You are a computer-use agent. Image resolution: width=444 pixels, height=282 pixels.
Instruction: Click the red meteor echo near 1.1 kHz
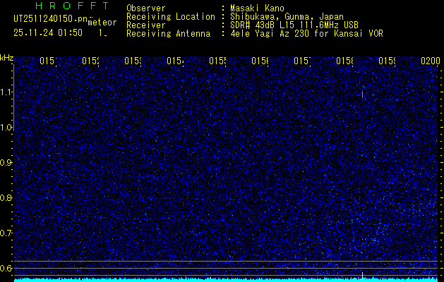(362, 94)
